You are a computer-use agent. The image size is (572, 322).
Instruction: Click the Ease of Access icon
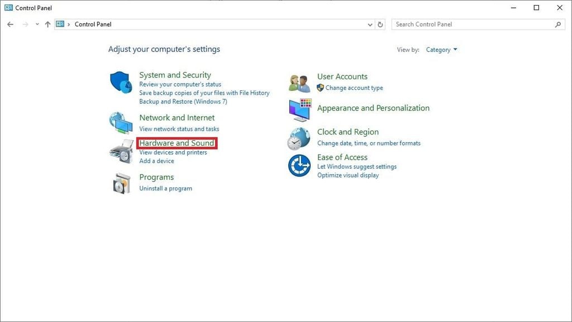(299, 165)
